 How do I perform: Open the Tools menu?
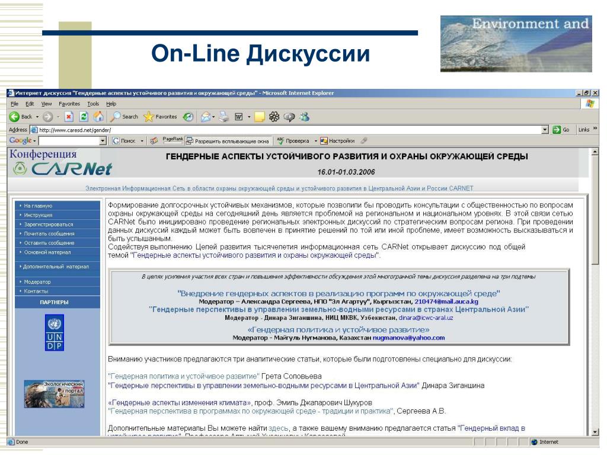tap(93, 104)
